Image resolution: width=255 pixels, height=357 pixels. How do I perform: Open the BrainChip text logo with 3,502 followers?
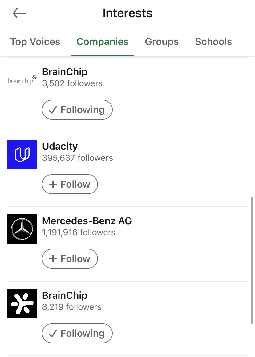click(x=22, y=80)
